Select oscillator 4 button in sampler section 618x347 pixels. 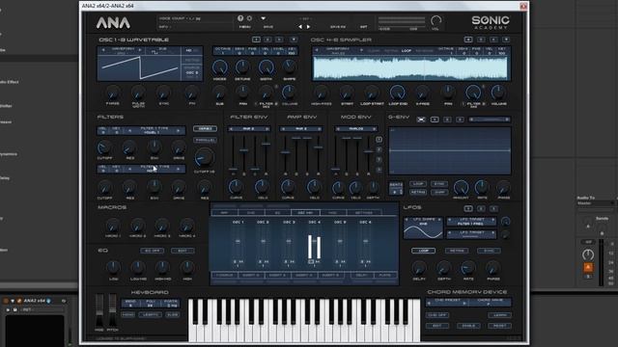coord(468,40)
